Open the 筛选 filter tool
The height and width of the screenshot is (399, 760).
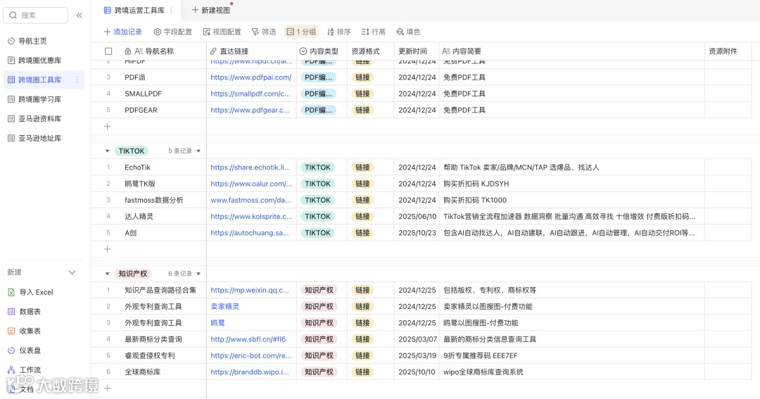click(264, 32)
